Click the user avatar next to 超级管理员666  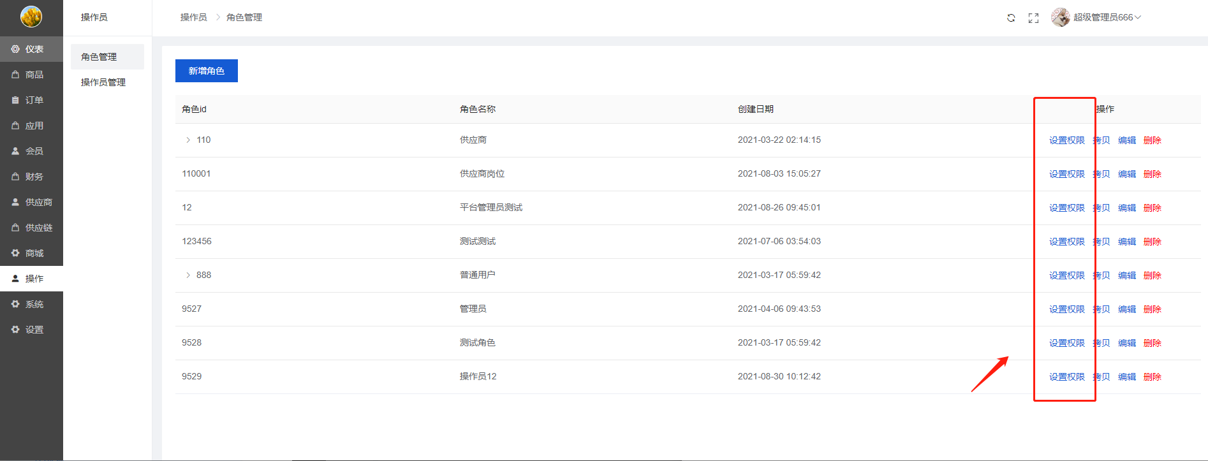1060,17
